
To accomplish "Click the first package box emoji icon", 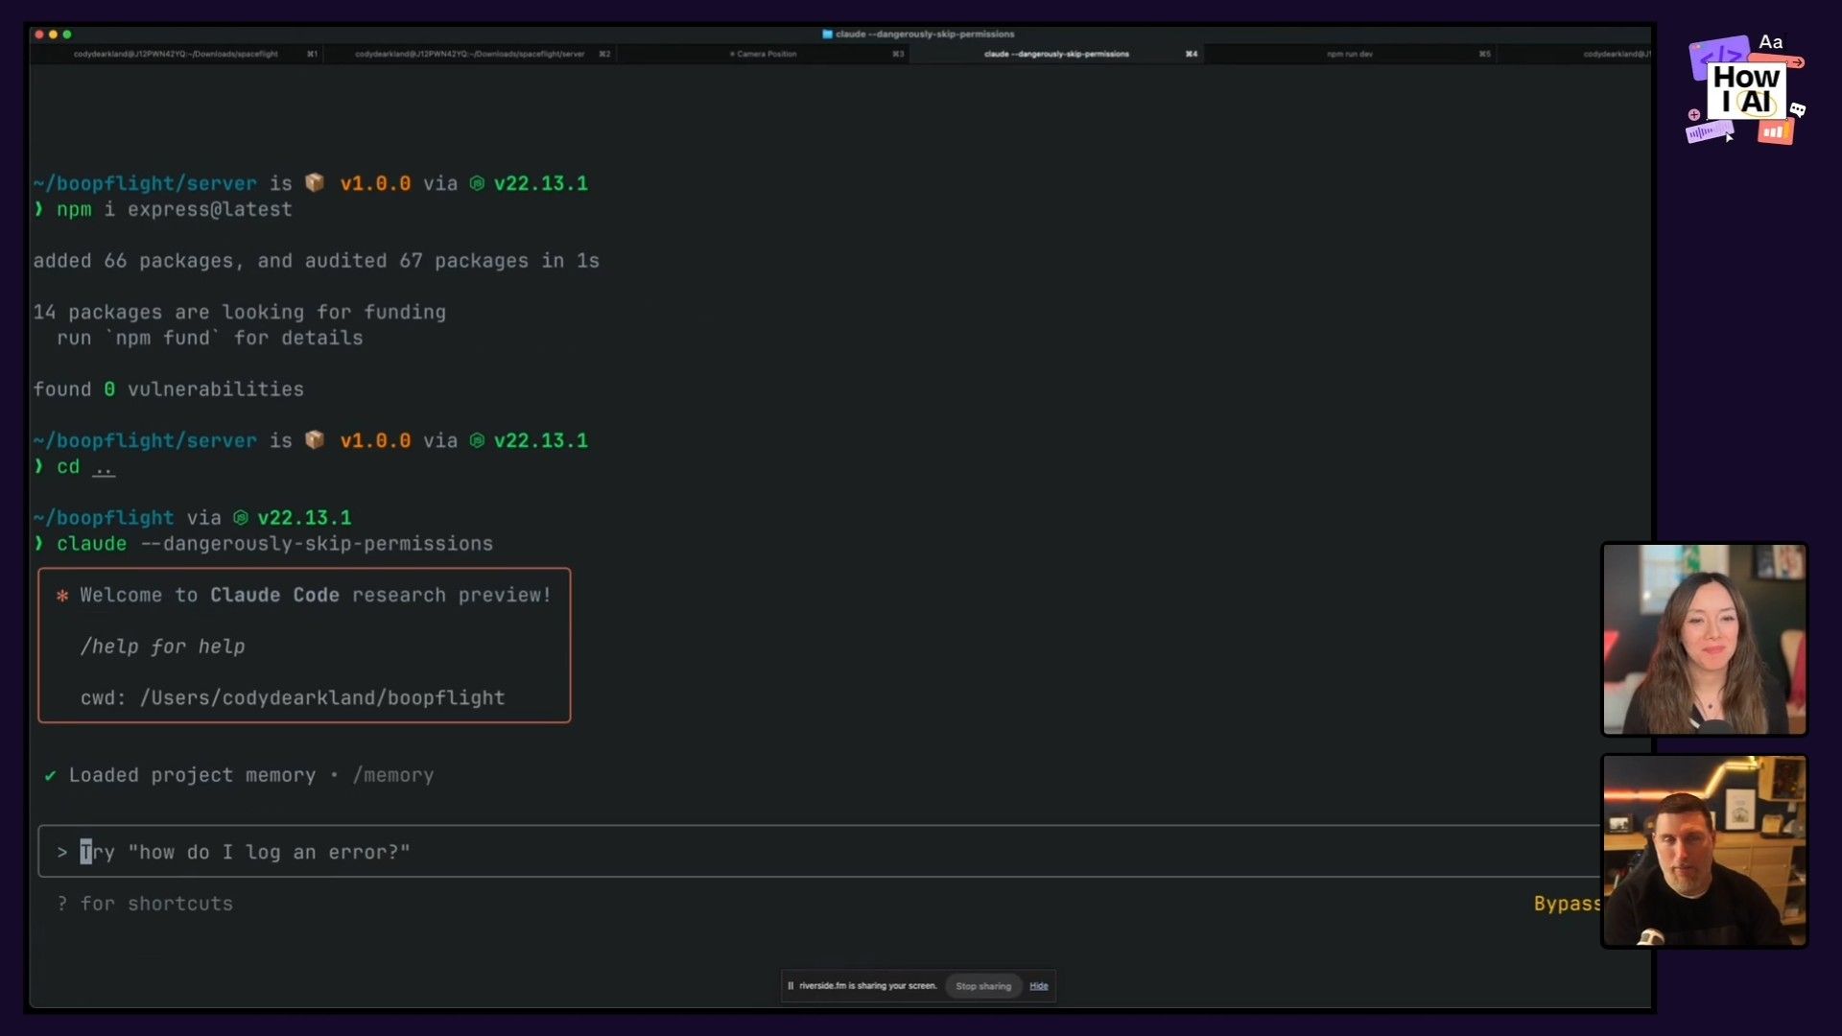I will pyautogui.click(x=315, y=182).
